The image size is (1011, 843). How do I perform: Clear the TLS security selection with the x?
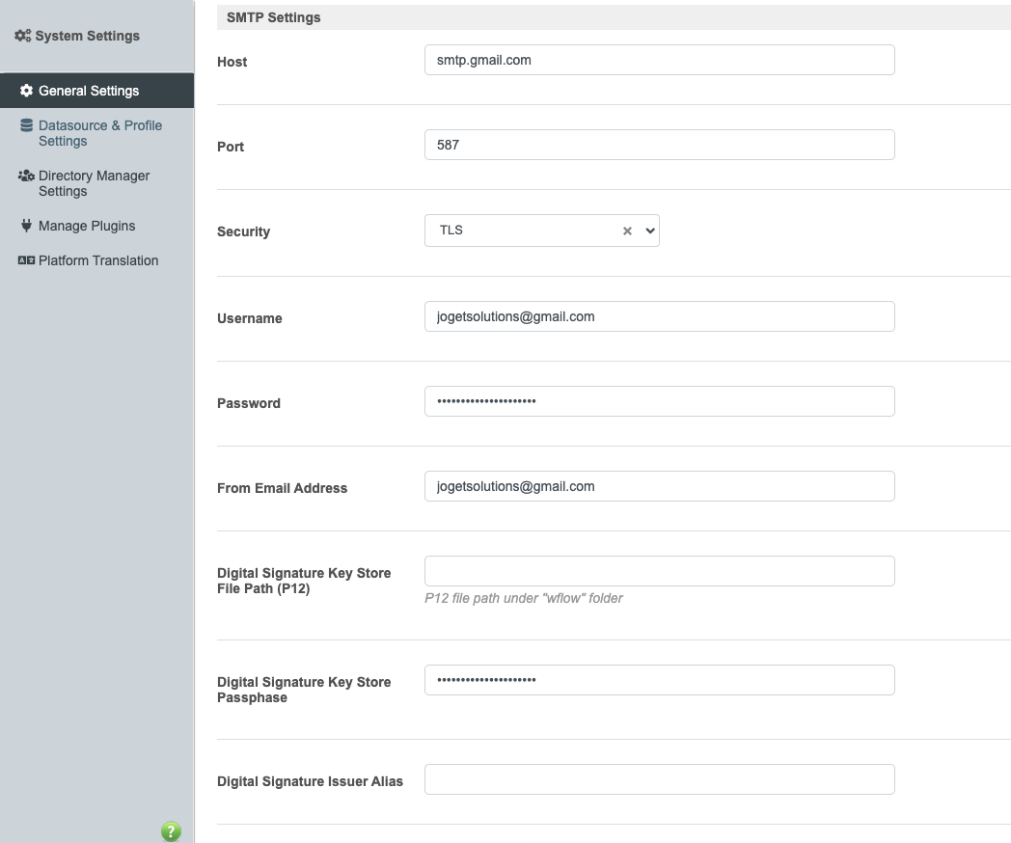click(627, 231)
